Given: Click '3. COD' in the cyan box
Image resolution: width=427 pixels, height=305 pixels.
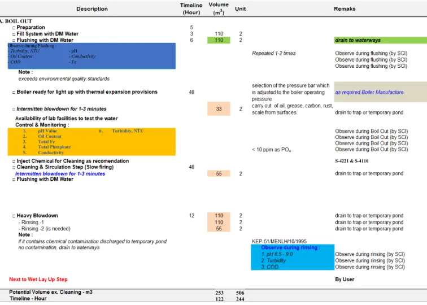Looking at the screenshot, I should [x=269, y=267].
